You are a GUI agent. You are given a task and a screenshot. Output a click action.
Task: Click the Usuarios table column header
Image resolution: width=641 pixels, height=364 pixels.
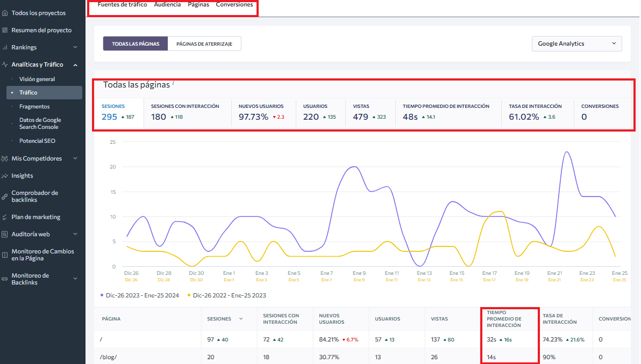tap(387, 319)
